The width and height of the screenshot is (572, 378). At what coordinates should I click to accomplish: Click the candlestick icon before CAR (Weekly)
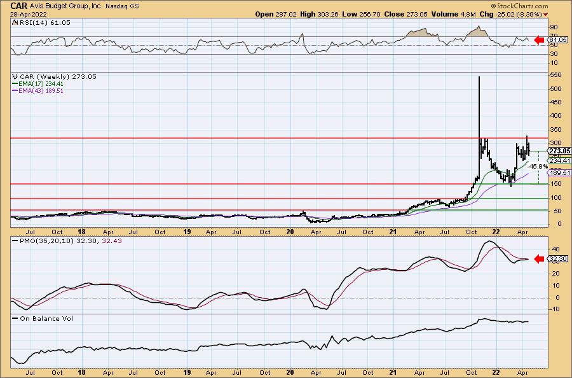15,77
